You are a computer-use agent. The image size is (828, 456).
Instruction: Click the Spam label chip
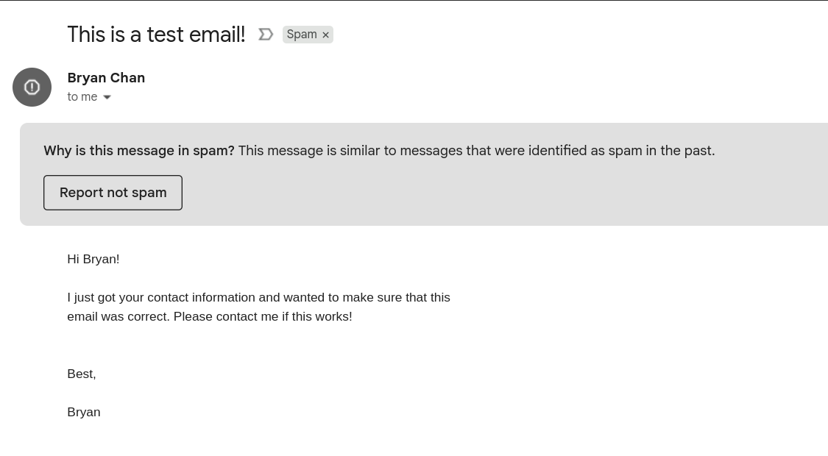302,34
